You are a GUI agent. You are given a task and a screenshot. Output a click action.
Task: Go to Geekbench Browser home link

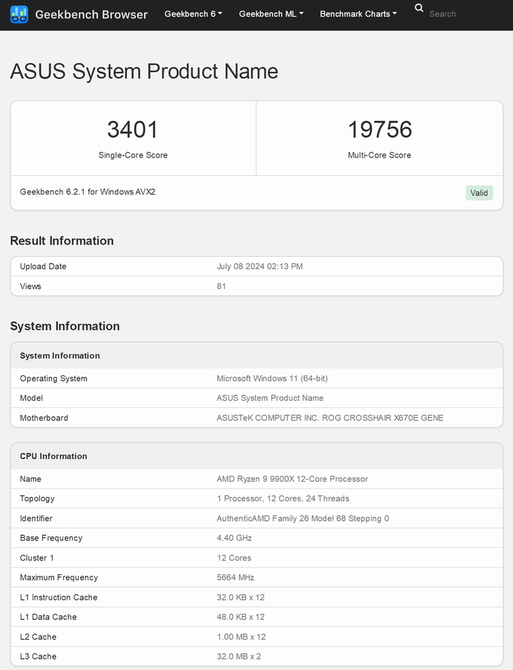(91, 14)
